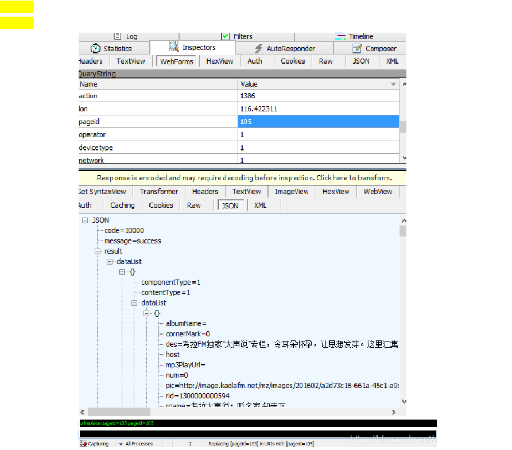Click the Name column header
The image size is (512, 450).
click(158, 84)
